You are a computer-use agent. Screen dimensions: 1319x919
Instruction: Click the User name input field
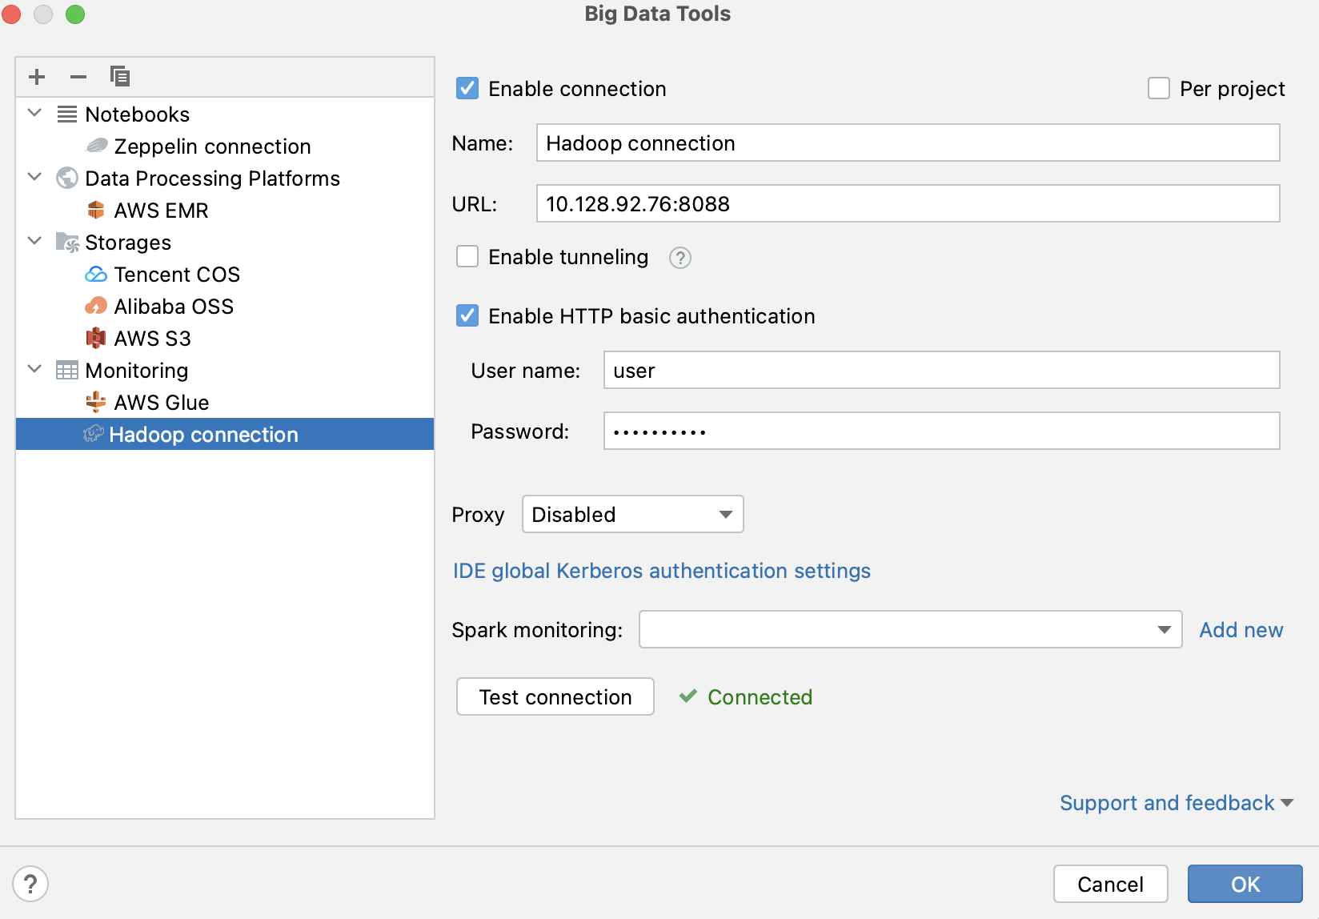pyautogui.click(x=942, y=370)
